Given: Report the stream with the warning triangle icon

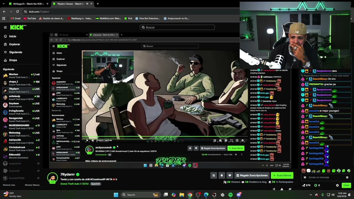Looking at the screenshot, I should point(282,189).
